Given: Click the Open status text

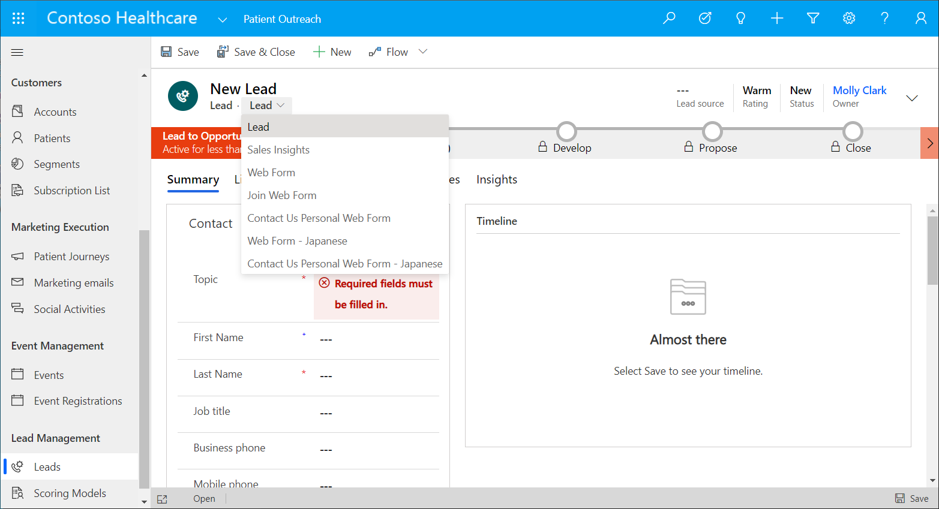Looking at the screenshot, I should pyautogui.click(x=204, y=499).
